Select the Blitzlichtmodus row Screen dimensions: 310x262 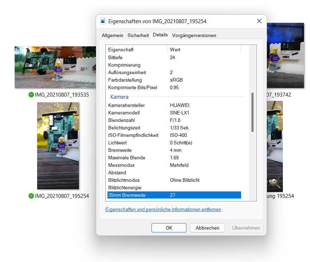click(174, 180)
